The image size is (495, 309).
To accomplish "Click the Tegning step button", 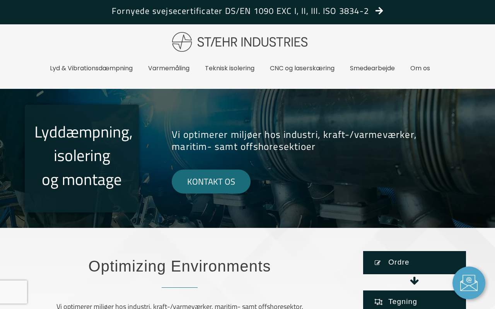I will click(415, 300).
